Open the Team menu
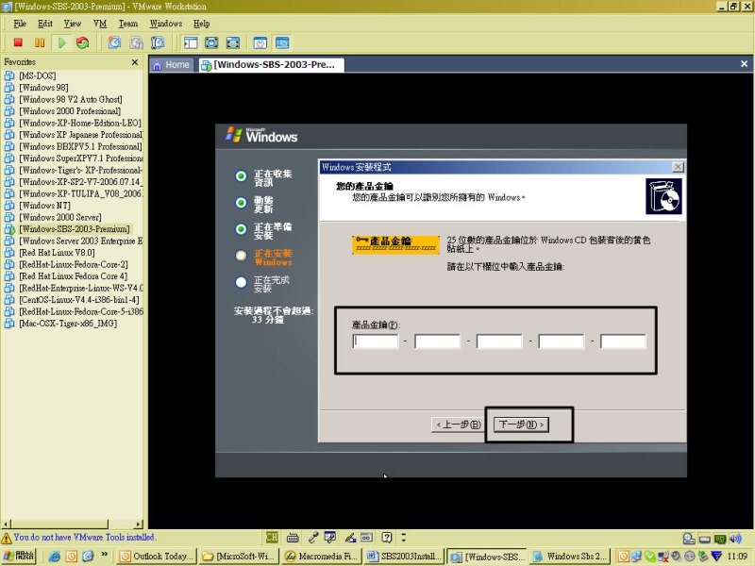 pyautogui.click(x=128, y=23)
